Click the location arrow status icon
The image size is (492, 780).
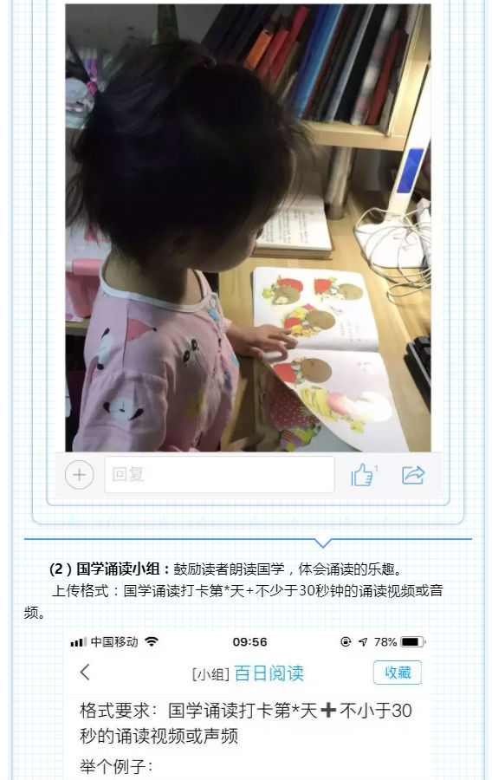(363, 641)
